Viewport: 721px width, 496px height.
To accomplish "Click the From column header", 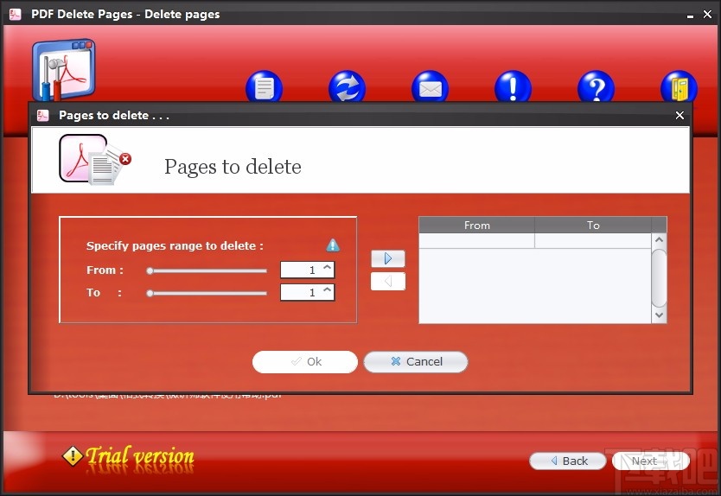I will 477,226.
